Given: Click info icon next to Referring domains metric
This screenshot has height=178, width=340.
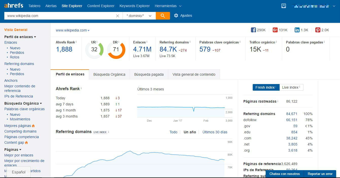Looking at the screenshot, I should pyautogui.click(x=190, y=42).
